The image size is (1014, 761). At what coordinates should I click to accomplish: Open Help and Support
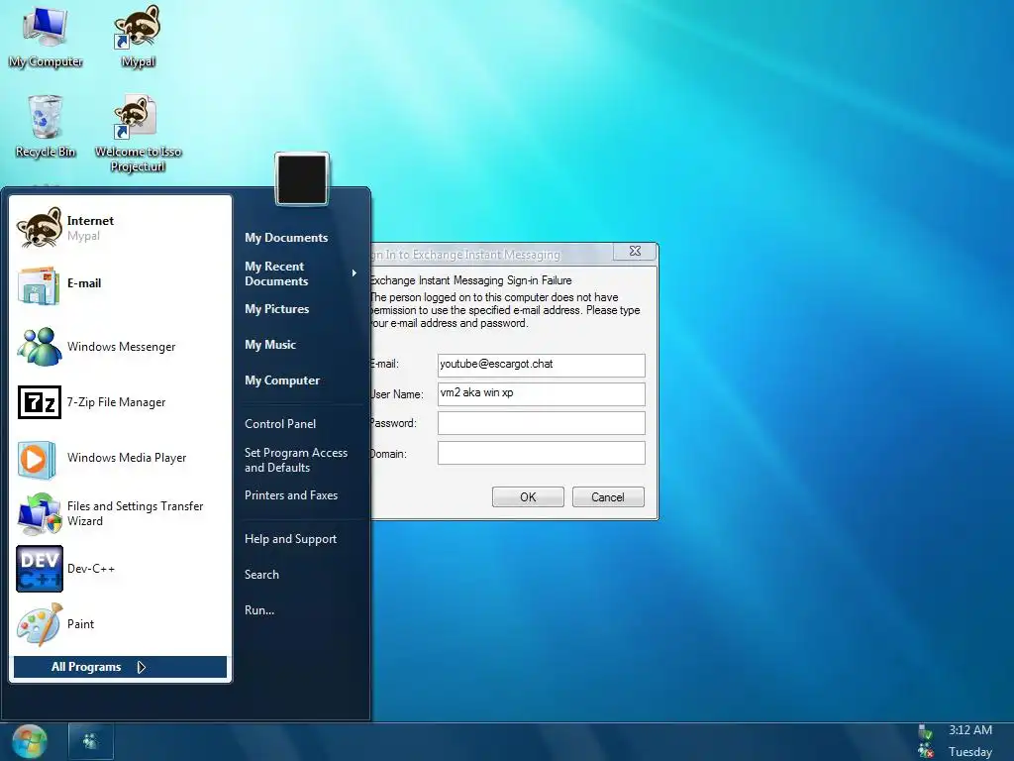pyautogui.click(x=290, y=539)
